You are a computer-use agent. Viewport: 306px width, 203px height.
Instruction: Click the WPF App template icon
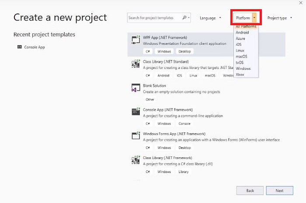(x=136, y=40)
